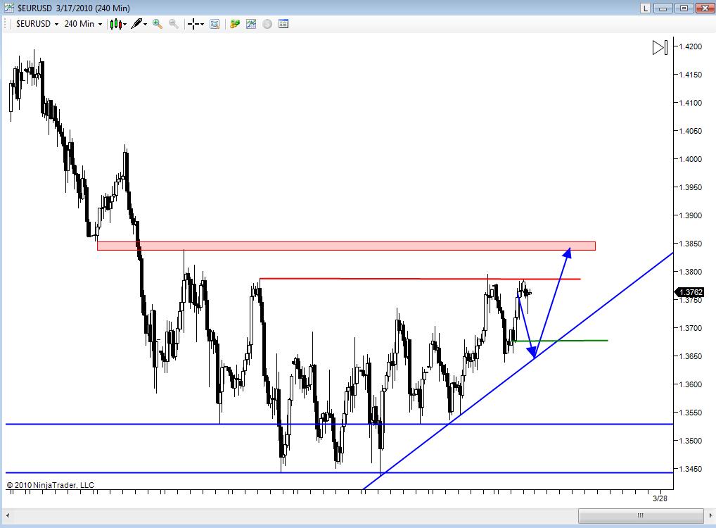
Task: Click the zoom frame data box icon
Action: [x=215, y=24]
